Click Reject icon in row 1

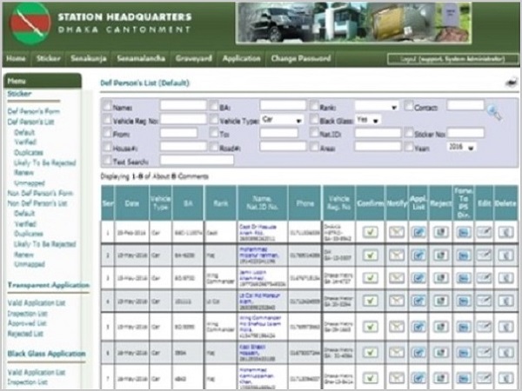[441, 232]
